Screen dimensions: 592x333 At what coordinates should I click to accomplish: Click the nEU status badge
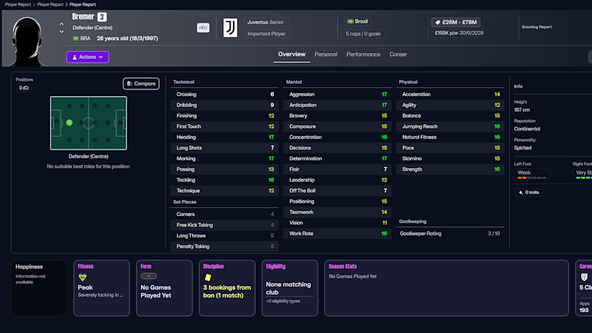click(203, 27)
